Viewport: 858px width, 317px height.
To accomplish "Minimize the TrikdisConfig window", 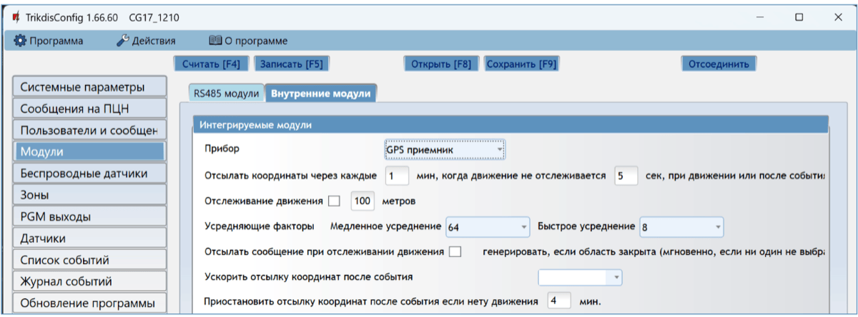I will (759, 16).
